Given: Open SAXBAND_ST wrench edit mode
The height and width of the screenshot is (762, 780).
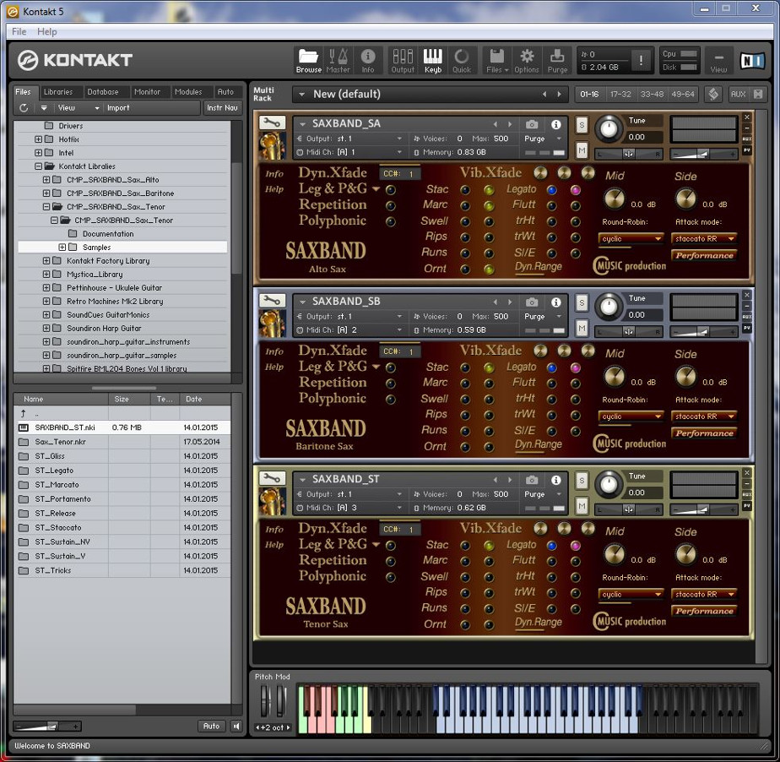Looking at the screenshot, I should (x=272, y=478).
